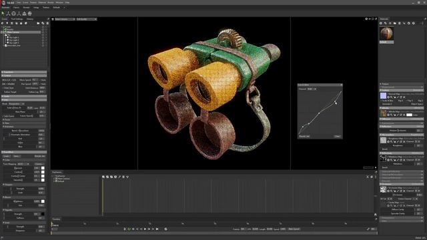Open the Vignette Strength black color swatch

[43, 214]
